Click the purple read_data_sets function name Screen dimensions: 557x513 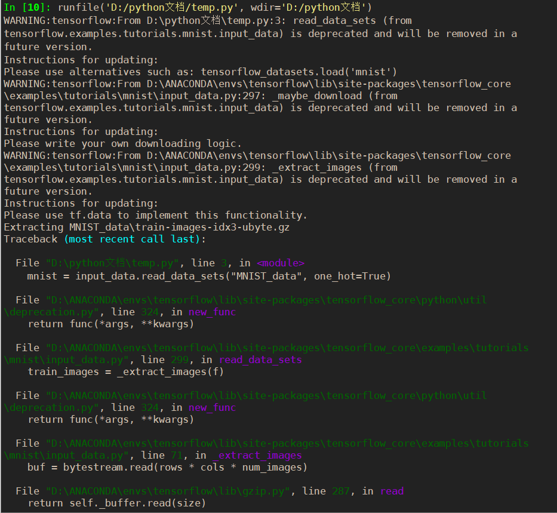click(260, 360)
